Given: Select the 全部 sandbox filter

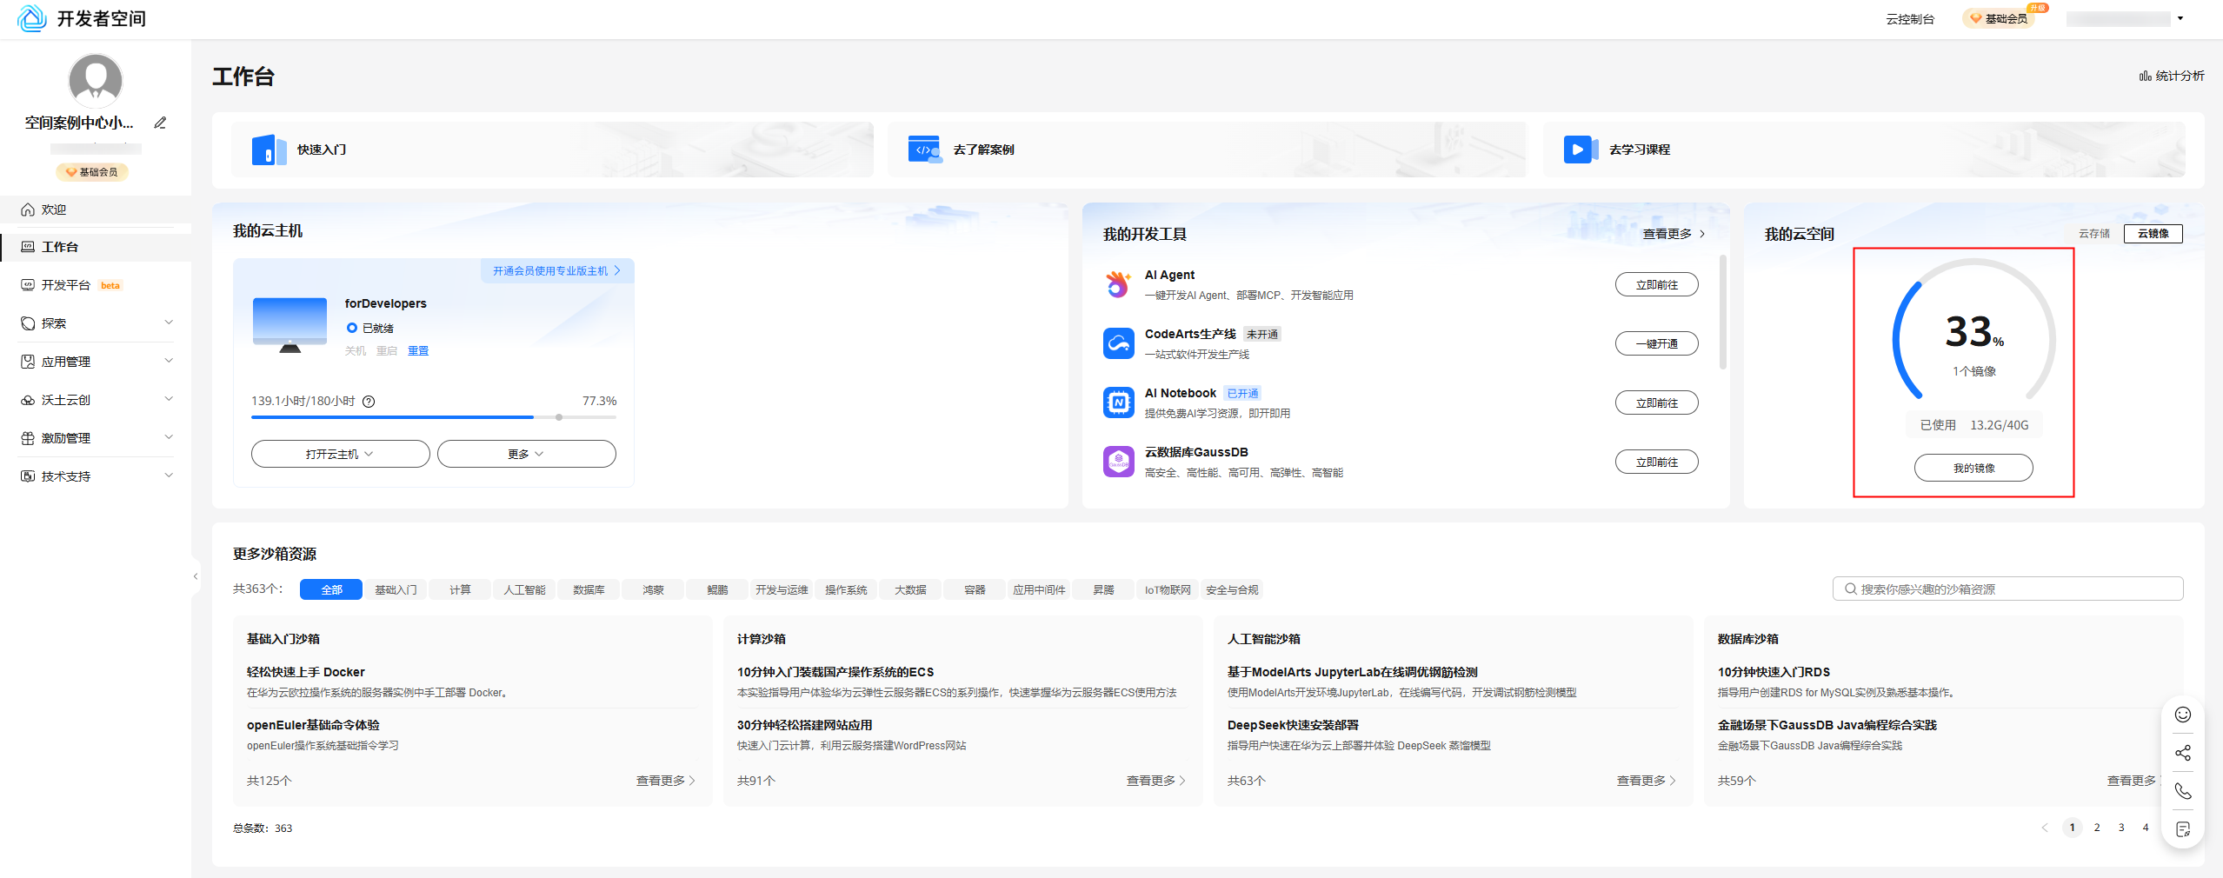Looking at the screenshot, I should click(331, 589).
